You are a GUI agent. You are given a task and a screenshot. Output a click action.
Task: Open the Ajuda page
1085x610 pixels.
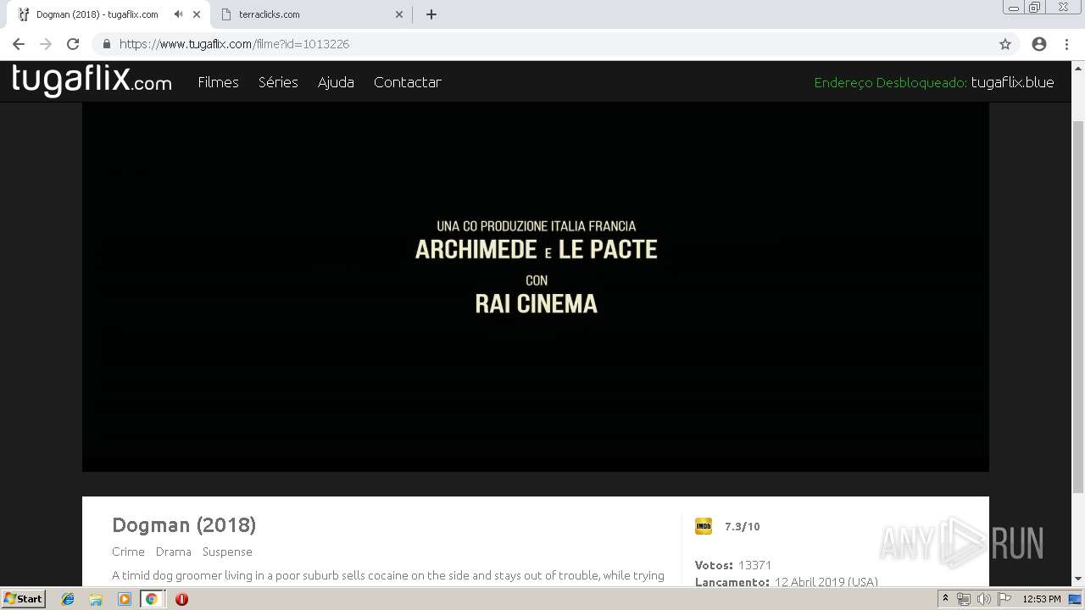[x=336, y=82]
